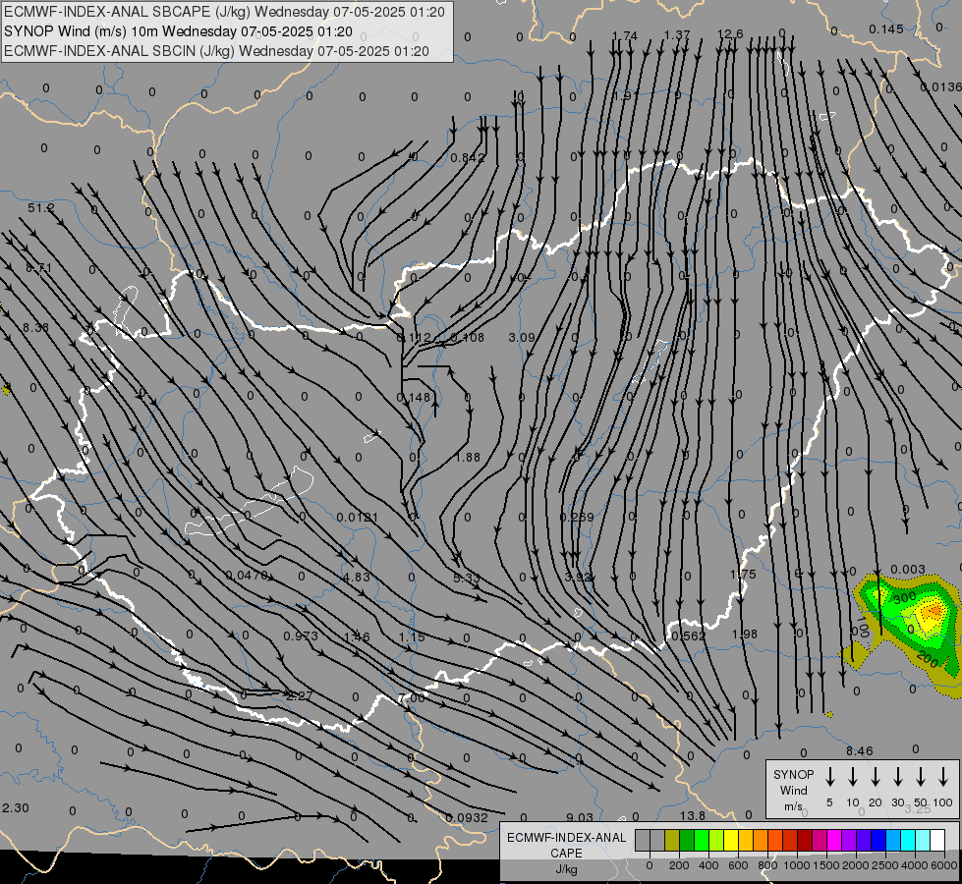
Task: Click the J/kg unit label in legend
Action: click(566, 869)
